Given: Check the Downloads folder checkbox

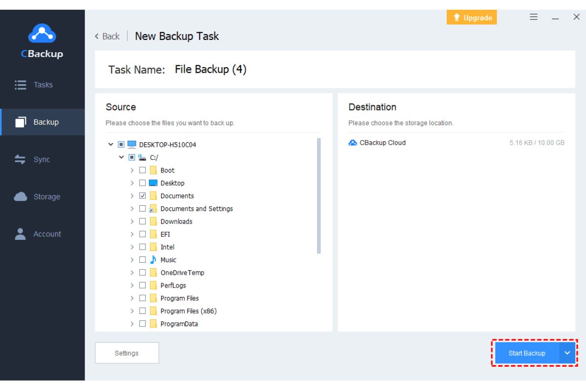Looking at the screenshot, I should [x=143, y=221].
